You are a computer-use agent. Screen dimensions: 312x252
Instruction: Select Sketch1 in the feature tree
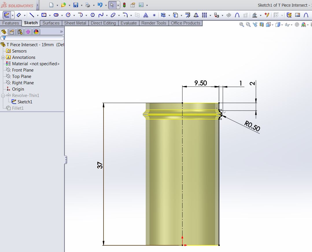point(25,102)
